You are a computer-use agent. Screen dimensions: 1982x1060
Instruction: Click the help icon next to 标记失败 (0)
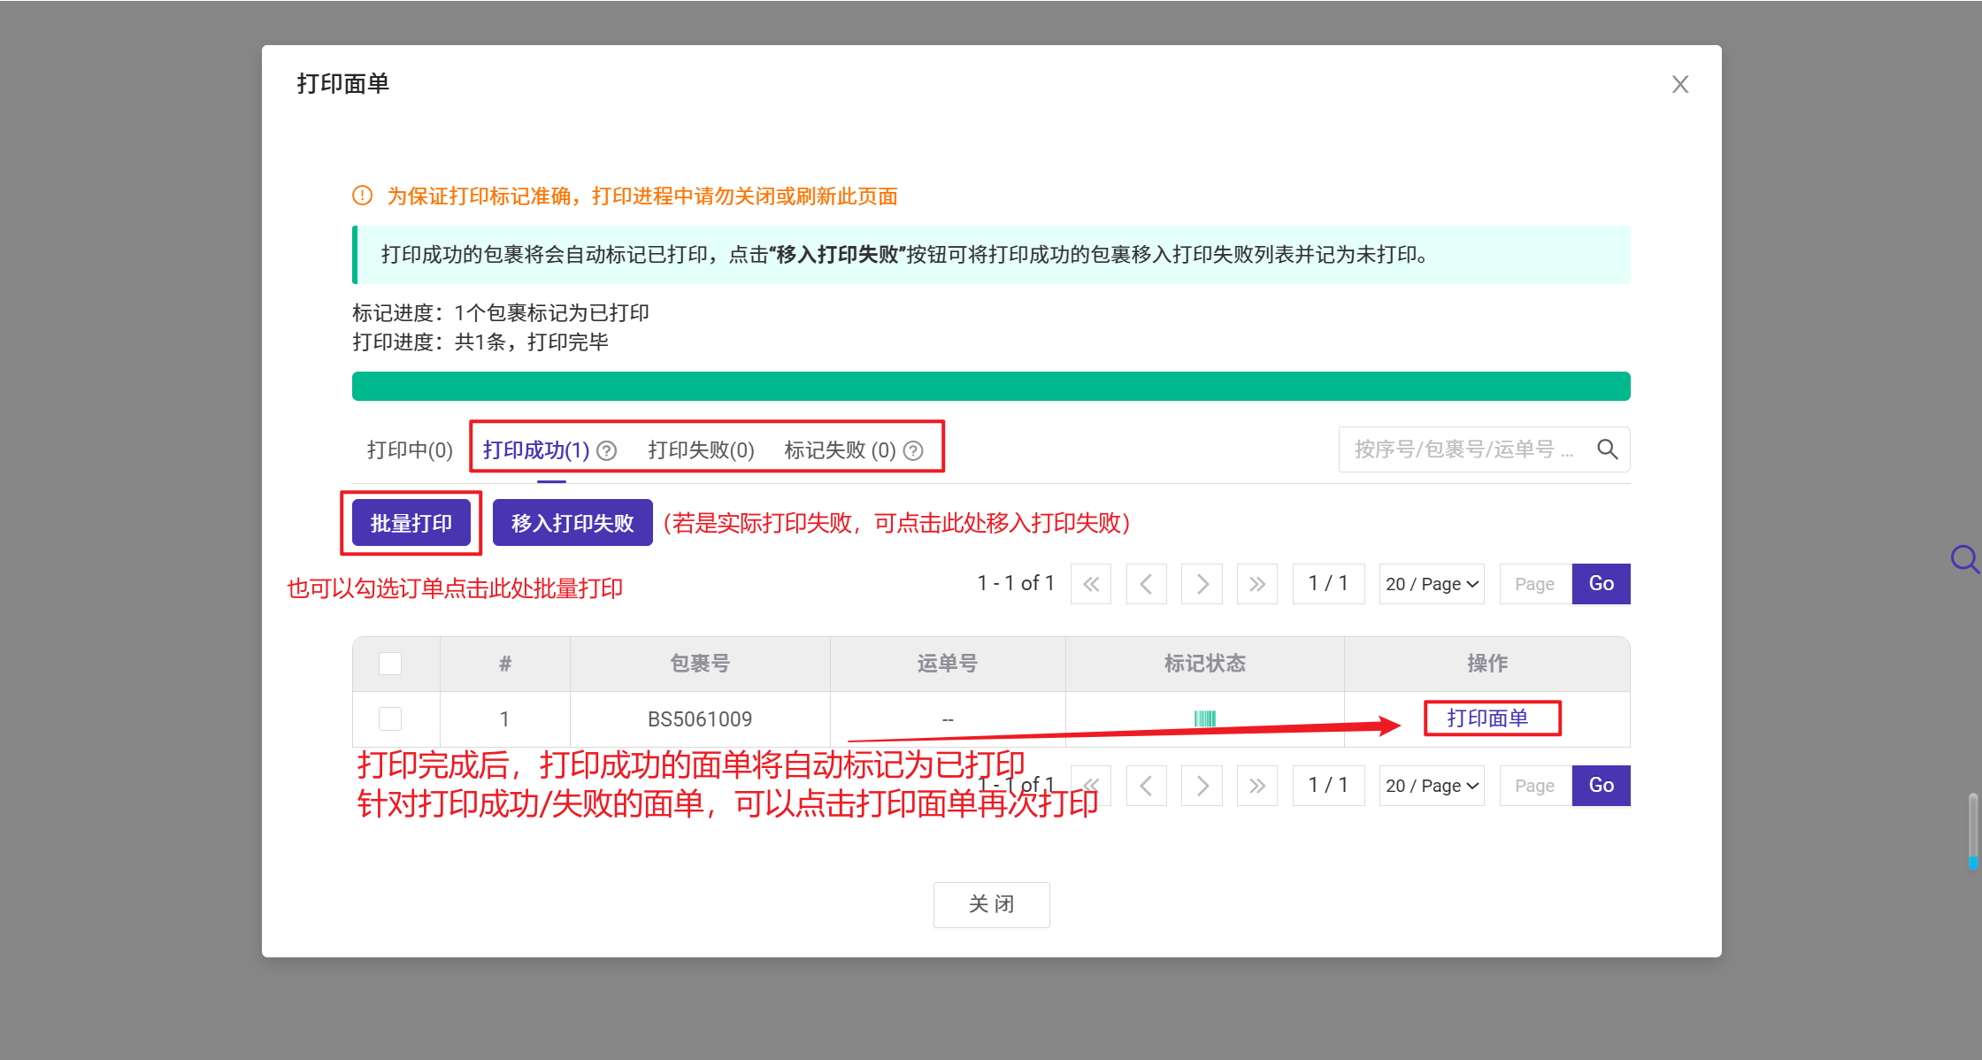[x=913, y=451]
